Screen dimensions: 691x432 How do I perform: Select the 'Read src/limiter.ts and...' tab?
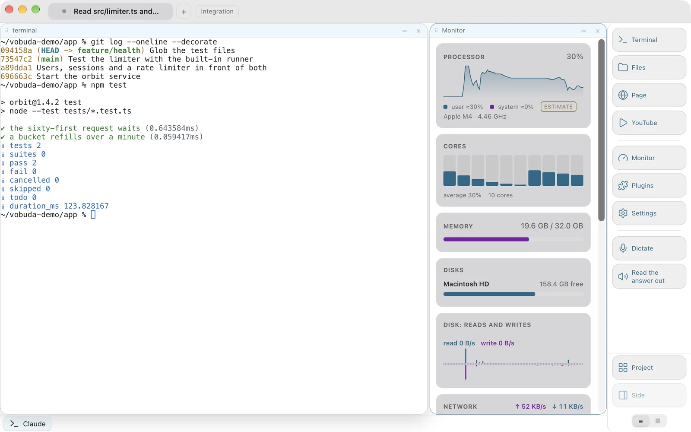(111, 11)
